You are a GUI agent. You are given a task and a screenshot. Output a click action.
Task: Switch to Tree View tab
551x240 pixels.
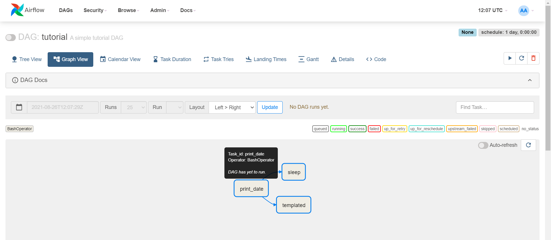click(27, 59)
